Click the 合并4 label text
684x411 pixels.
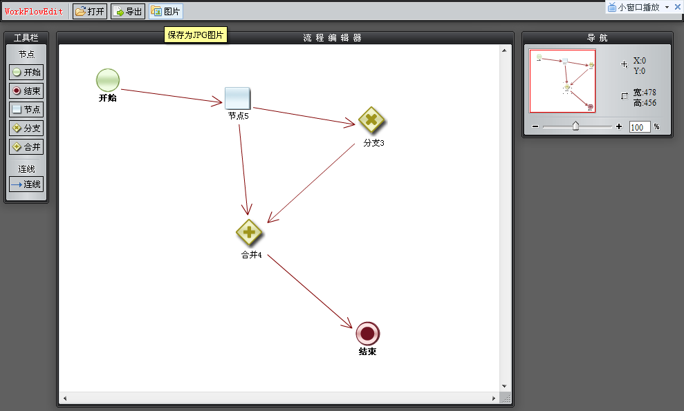coord(251,255)
